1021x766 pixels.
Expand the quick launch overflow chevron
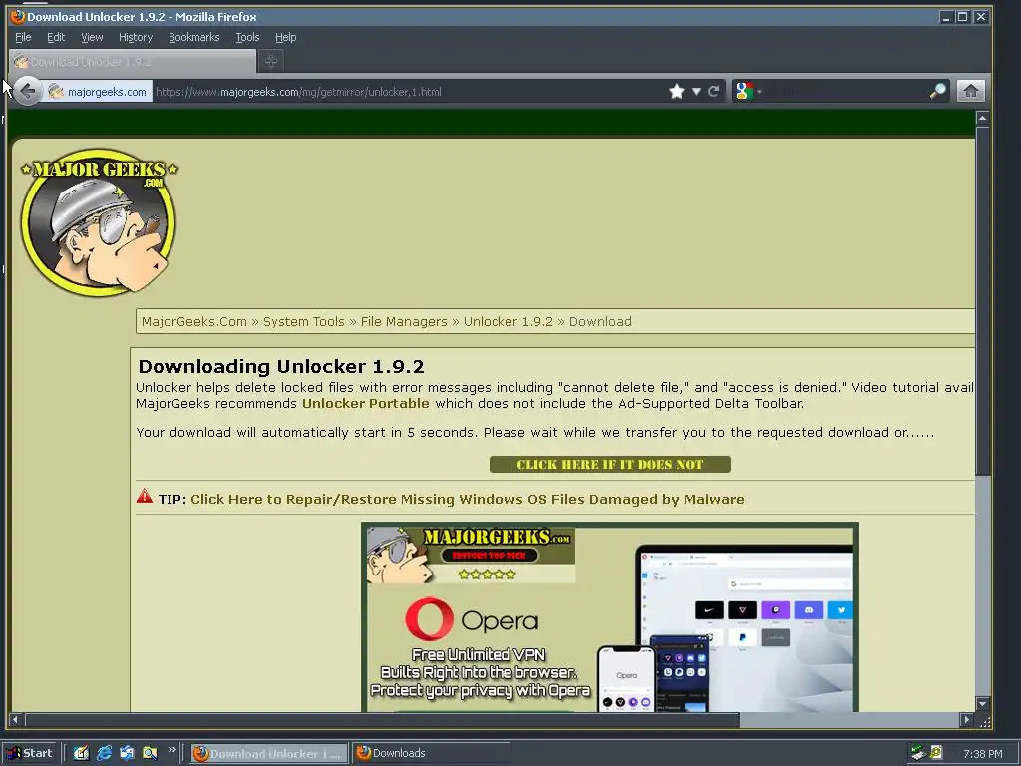[171, 750]
